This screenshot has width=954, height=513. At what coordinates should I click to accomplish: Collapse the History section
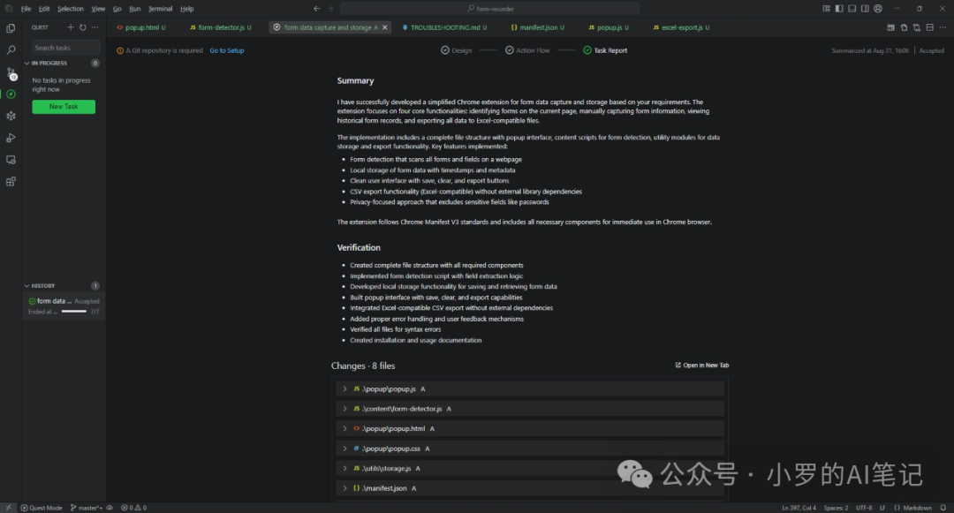click(26, 286)
